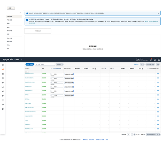This screenshot has width=161, height=142.
Task: Open Rules in the sidebar
Action: pos(8,45)
